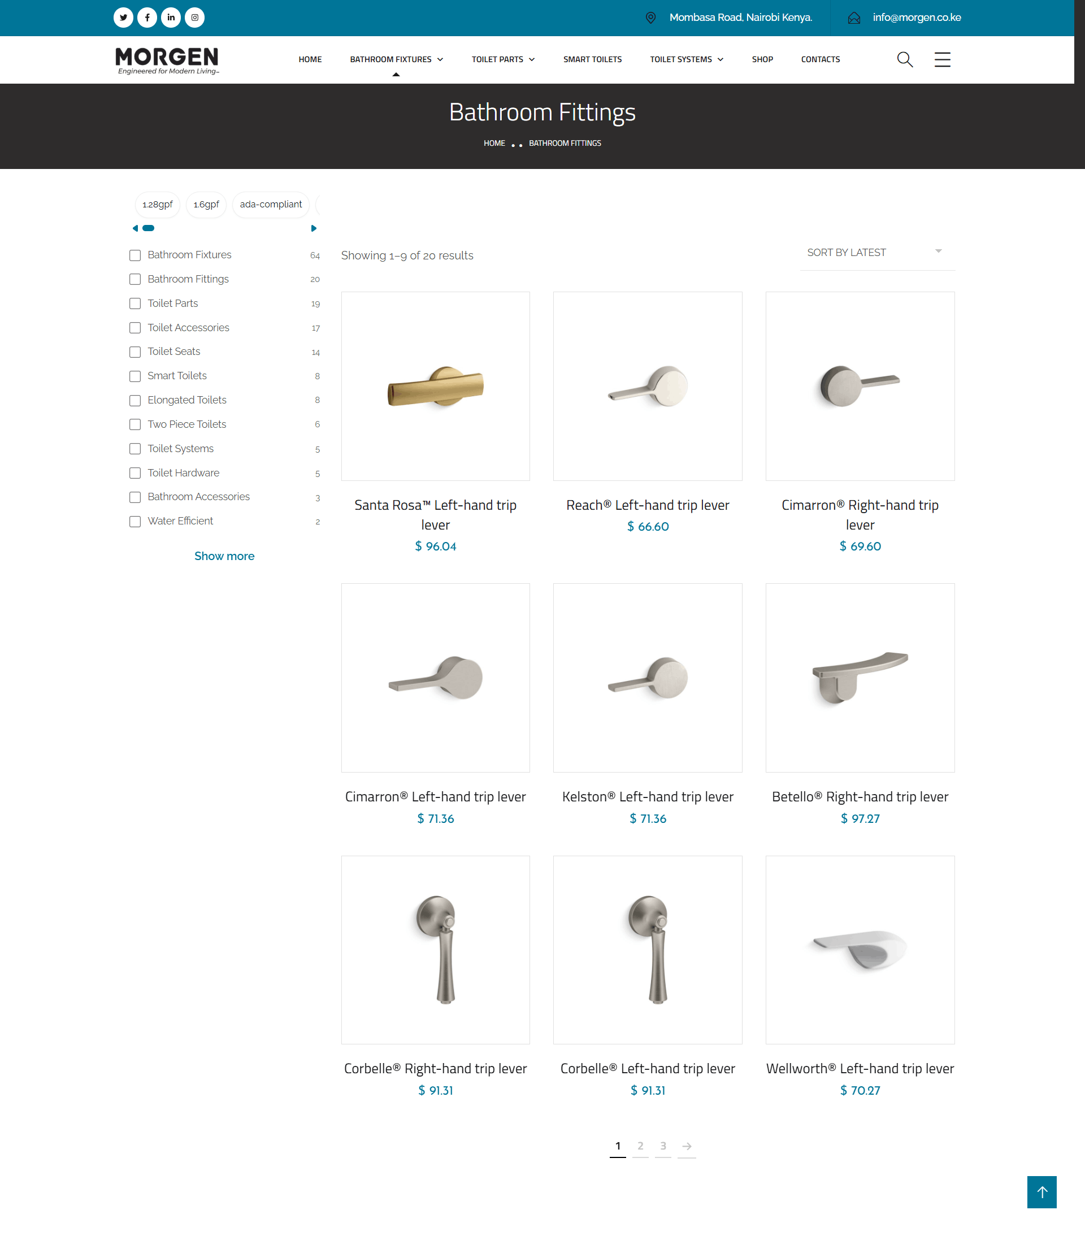The image size is (1085, 1236).
Task: Open Wellworth Left-hand trip lever image
Action: (x=860, y=950)
